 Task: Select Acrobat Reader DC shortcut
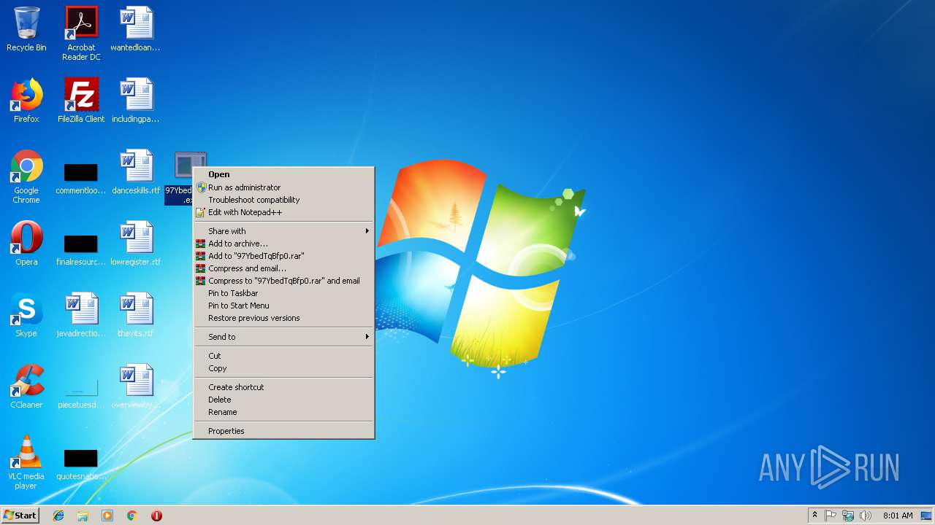(x=81, y=34)
